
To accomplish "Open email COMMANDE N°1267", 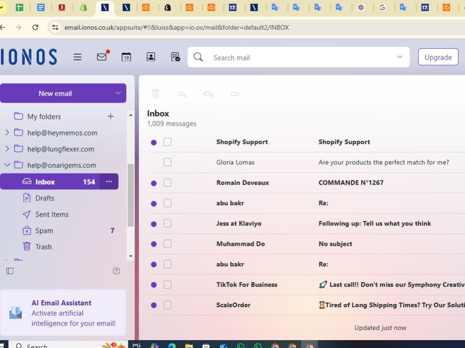I will click(x=351, y=182).
